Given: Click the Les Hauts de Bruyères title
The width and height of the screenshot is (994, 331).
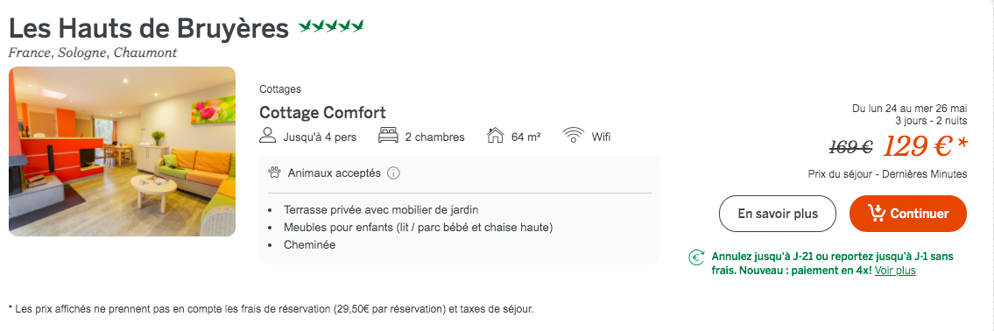Looking at the screenshot, I should (148, 29).
